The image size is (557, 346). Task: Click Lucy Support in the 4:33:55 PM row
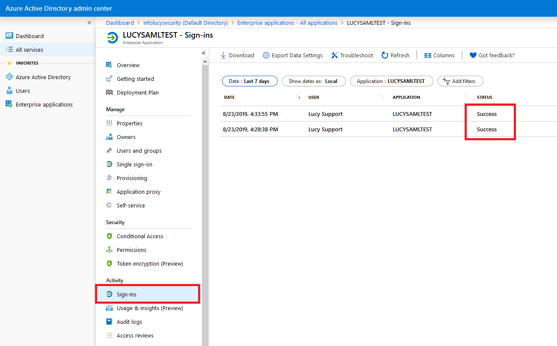[326, 114]
